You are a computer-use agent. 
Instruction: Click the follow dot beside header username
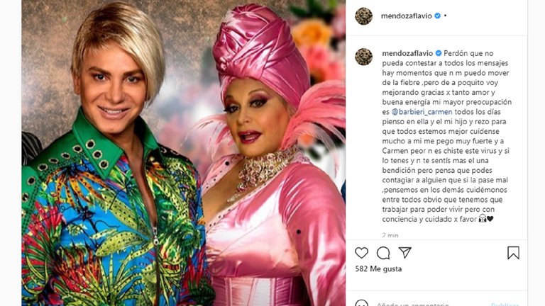tap(445, 16)
